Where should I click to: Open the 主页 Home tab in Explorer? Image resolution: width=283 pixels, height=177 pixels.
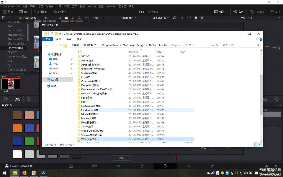58,39
